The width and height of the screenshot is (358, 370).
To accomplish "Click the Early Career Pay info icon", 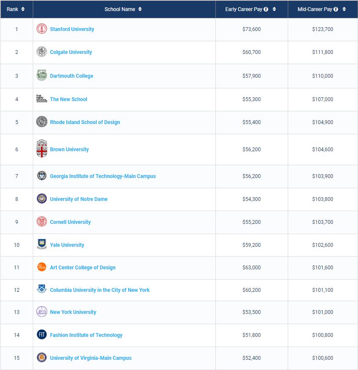I will (x=266, y=9).
